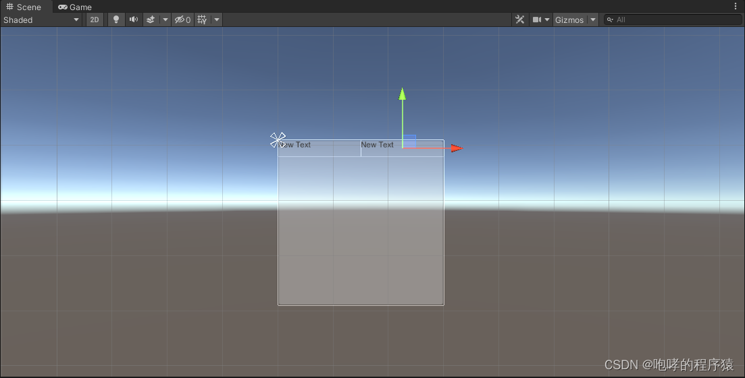
Task: Open the grid settings dropdown arrow
Action: point(217,20)
